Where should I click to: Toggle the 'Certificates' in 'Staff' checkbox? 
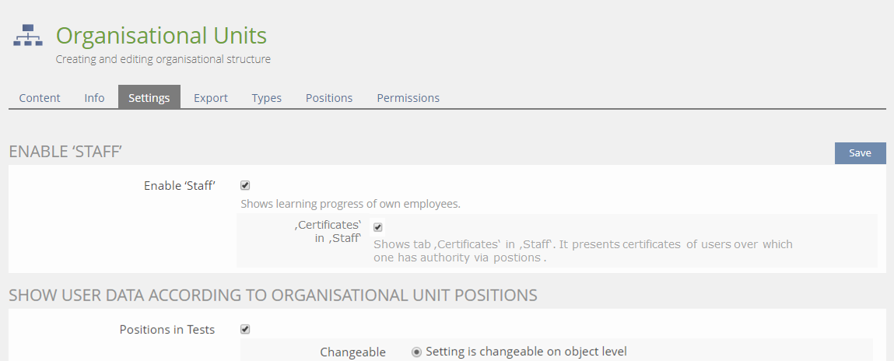pyautogui.click(x=378, y=227)
